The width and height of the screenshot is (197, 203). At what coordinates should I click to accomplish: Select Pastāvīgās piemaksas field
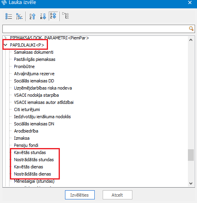[34, 59]
